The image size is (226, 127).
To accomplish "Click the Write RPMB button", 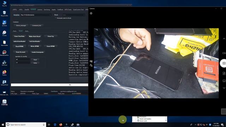I will coord(35,46).
